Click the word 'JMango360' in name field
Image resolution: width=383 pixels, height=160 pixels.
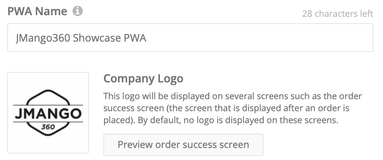pos(43,38)
